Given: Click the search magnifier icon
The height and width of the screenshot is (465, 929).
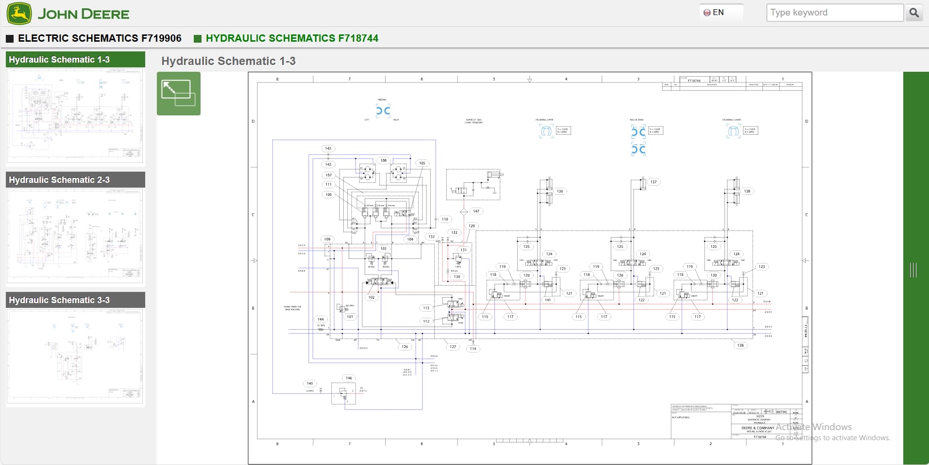Looking at the screenshot, I should pyautogui.click(x=915, y=13).
